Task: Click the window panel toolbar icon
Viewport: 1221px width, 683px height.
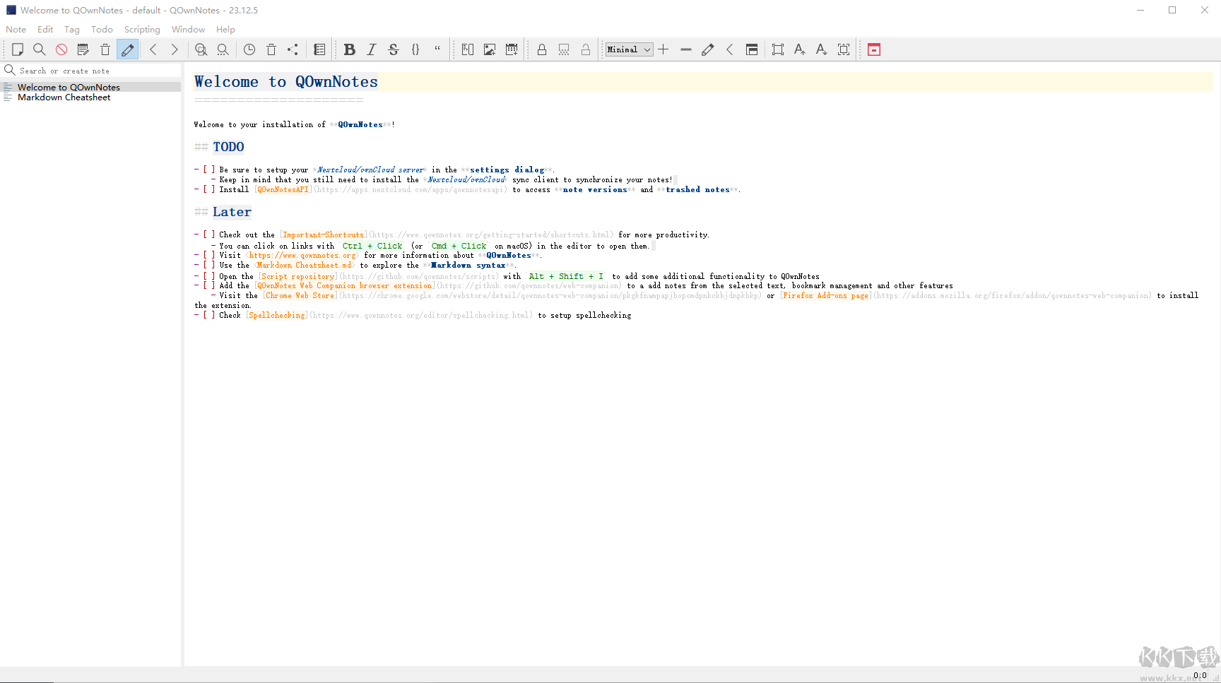Action: pyautogui.click(x=752, y=49)
